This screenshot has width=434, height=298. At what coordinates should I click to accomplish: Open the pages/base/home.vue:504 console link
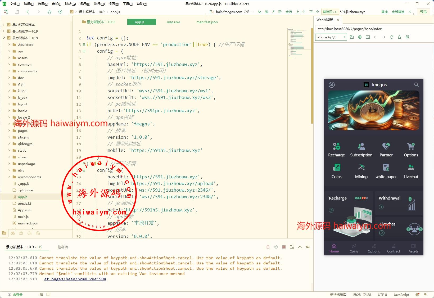[75, 279]
